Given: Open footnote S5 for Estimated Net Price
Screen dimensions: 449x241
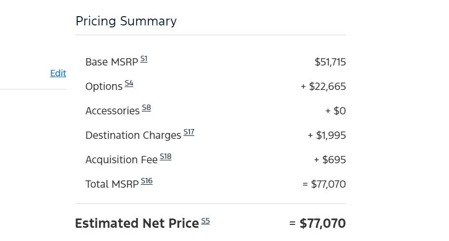Looking at the screenshot, I should [205, 221].
